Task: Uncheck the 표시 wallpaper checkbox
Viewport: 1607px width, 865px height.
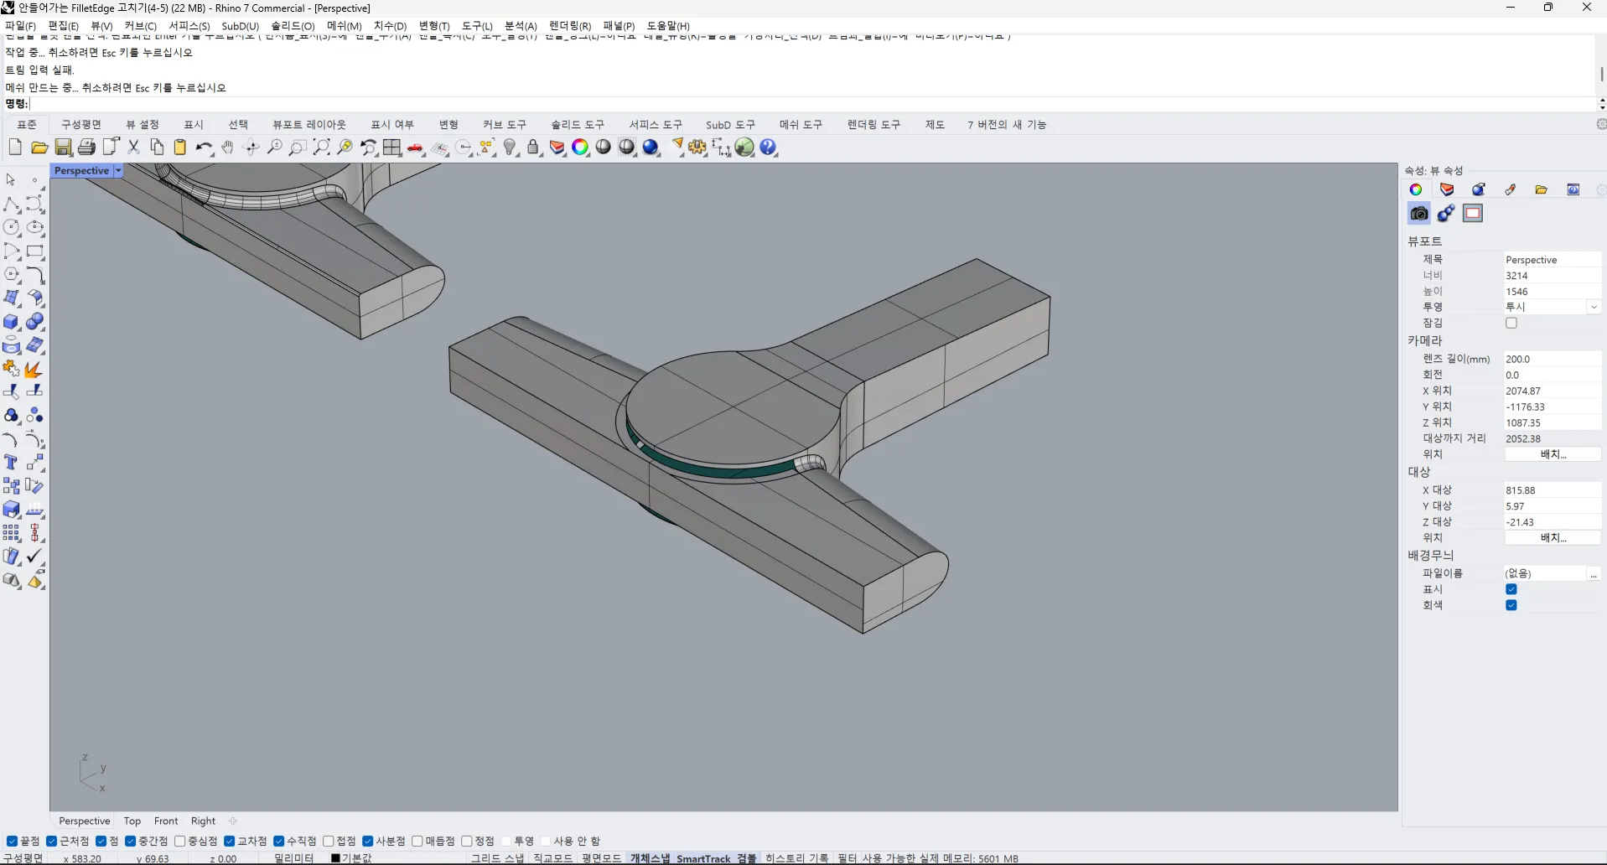Action: point(1511,589)
